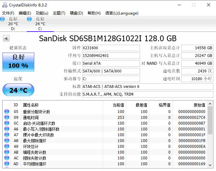Image resolution: width=216 pixels, height=171 pixels.
Task: Click the disk title SanDisk SD6SB1M128G1022I 128.0 GB
Action: tap(108, 38)
